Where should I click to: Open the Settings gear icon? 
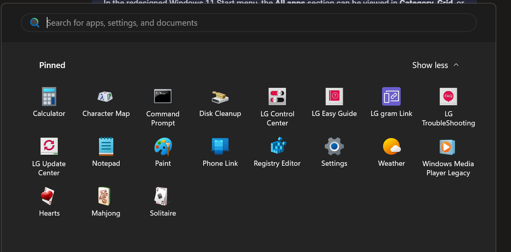pos(334,146)
